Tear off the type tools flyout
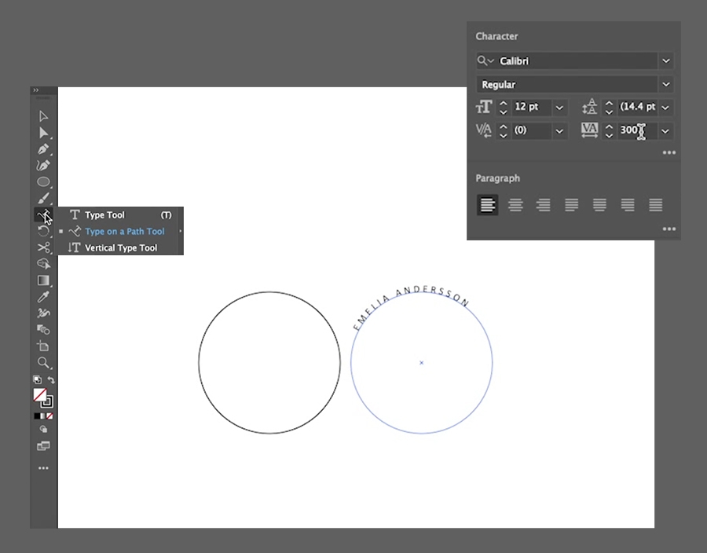 181,231
